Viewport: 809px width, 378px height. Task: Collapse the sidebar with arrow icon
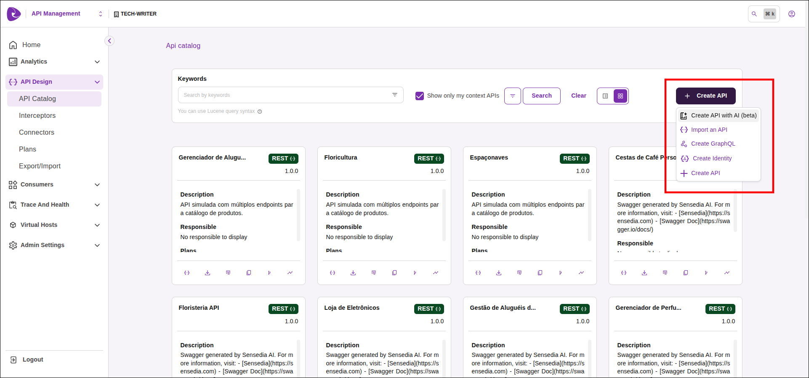pos(109,41)
